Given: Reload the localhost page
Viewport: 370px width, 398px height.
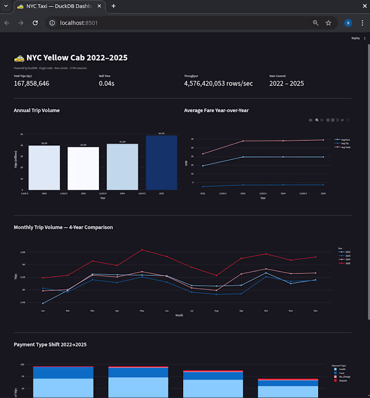Looking at the screenshot, I should point(35,23).
